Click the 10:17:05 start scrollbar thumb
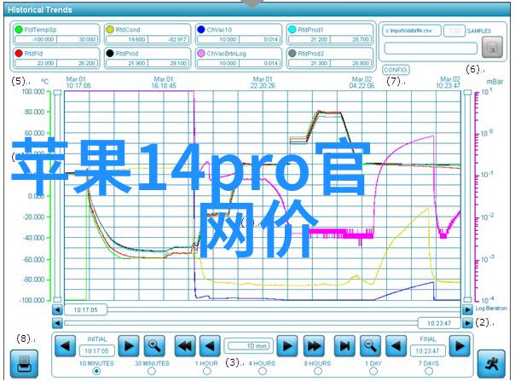 pyautogui.click(x=85, y=309)
